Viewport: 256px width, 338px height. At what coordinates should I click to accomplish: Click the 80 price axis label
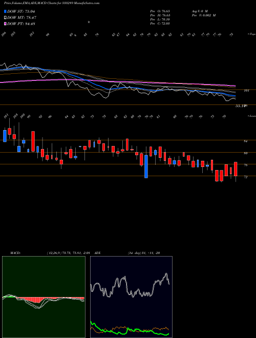pyautogui.click(x=245, y=153)
